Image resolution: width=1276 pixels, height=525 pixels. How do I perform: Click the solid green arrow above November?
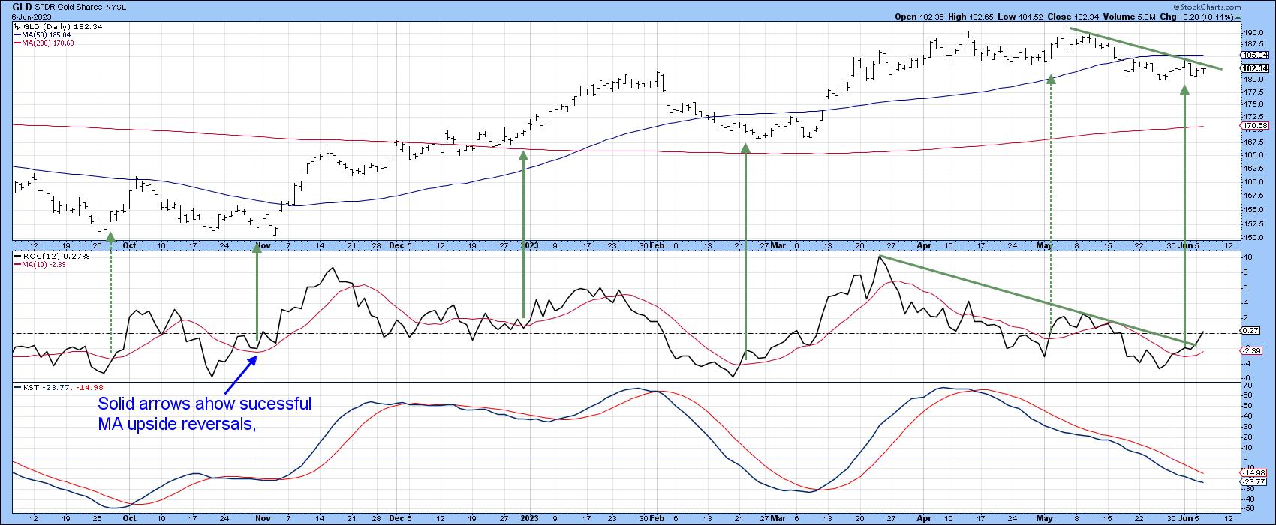pos(257,292)
